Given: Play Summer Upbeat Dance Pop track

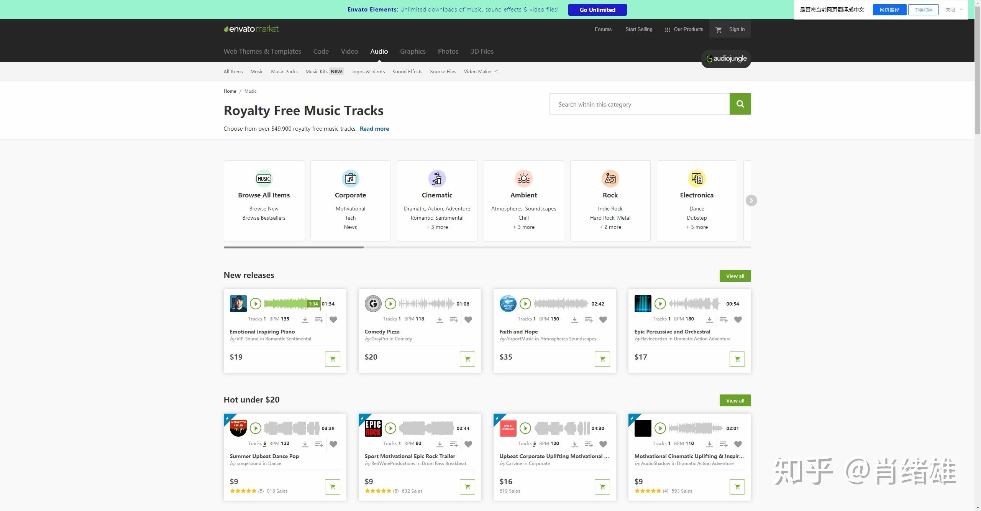Looking at the screenshot, I should point(256,428).
